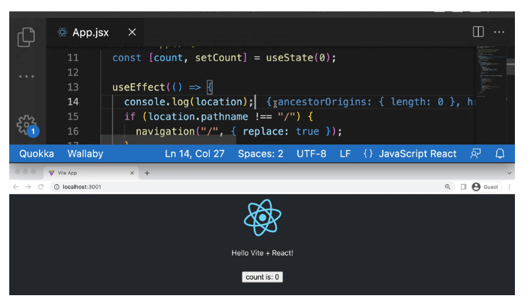Click the count is: 0 button
Screen dimensions: 532x308
coord(262,277)
